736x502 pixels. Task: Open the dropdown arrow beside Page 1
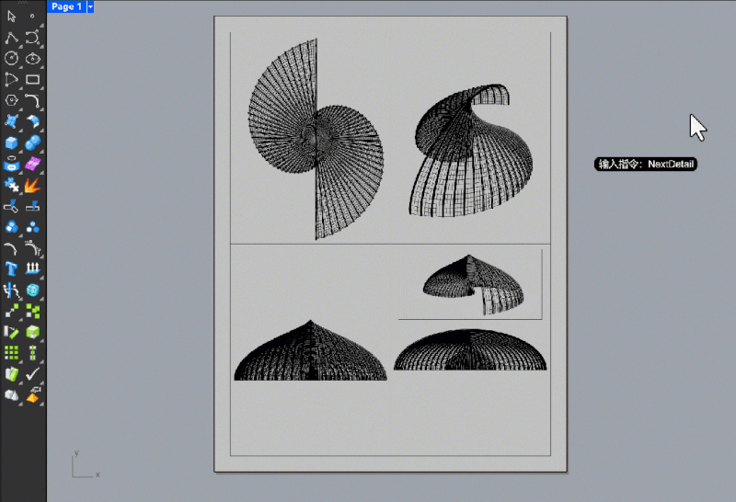[x=90, y=6]
